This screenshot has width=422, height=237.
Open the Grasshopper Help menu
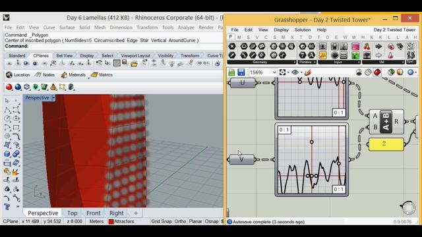322,30
